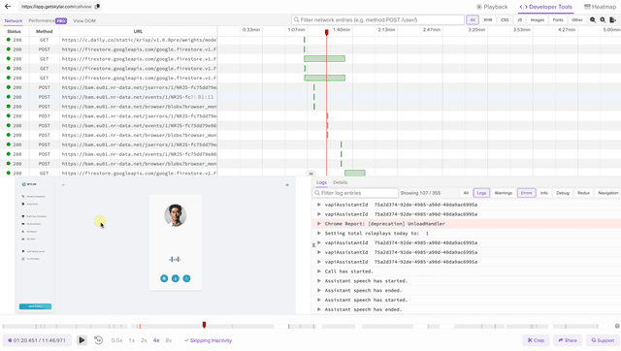621x351 pixels.
Task: Play the session recording
Action: [82, 340]
